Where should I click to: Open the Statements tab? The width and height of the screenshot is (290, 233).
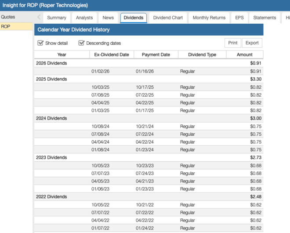coord(265,18)
